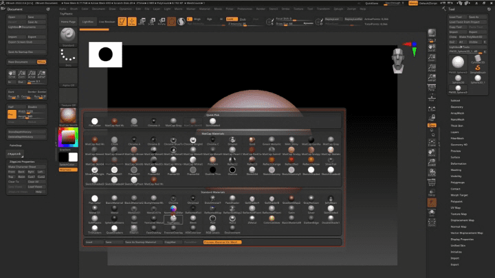Toggle the M material channel button
This screenshot has height=278, width=495.
pyautogui.click(x=221, y=19)
